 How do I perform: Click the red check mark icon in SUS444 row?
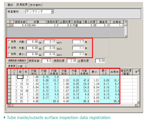coord(12,25)
